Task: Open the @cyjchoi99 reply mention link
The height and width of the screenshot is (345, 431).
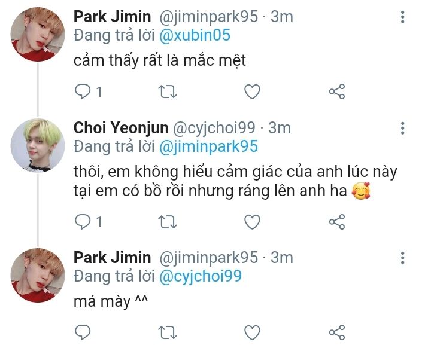Action: point(200,276)
